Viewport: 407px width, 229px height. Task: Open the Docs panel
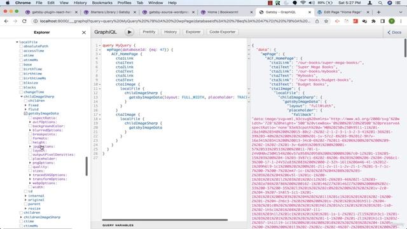click(x=394, y=32)
